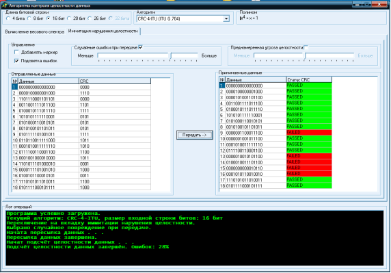Click the random errors slider thumb

click(171, 56)
